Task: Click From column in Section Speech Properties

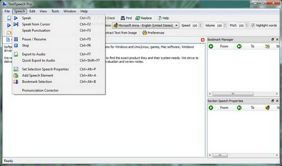Action: [224, 108]
